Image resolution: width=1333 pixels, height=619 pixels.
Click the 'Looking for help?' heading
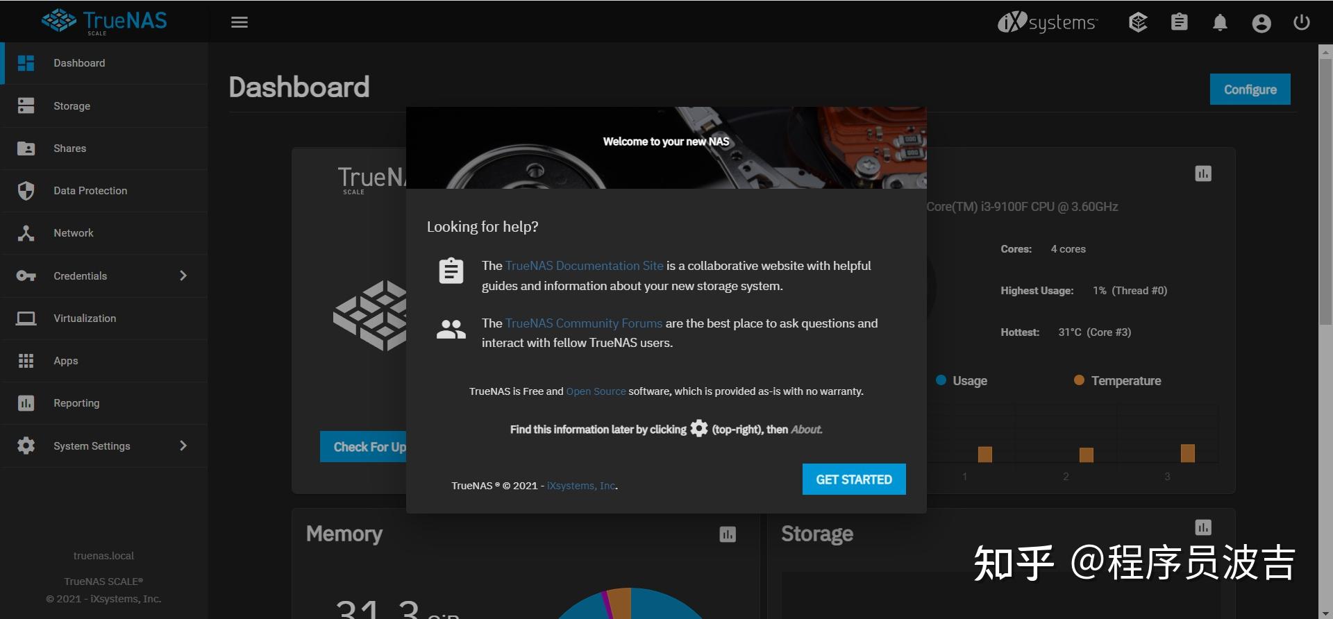(483, 227)
